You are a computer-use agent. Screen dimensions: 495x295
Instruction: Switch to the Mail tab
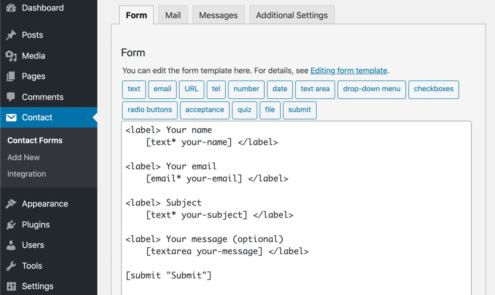pos(173,15)
